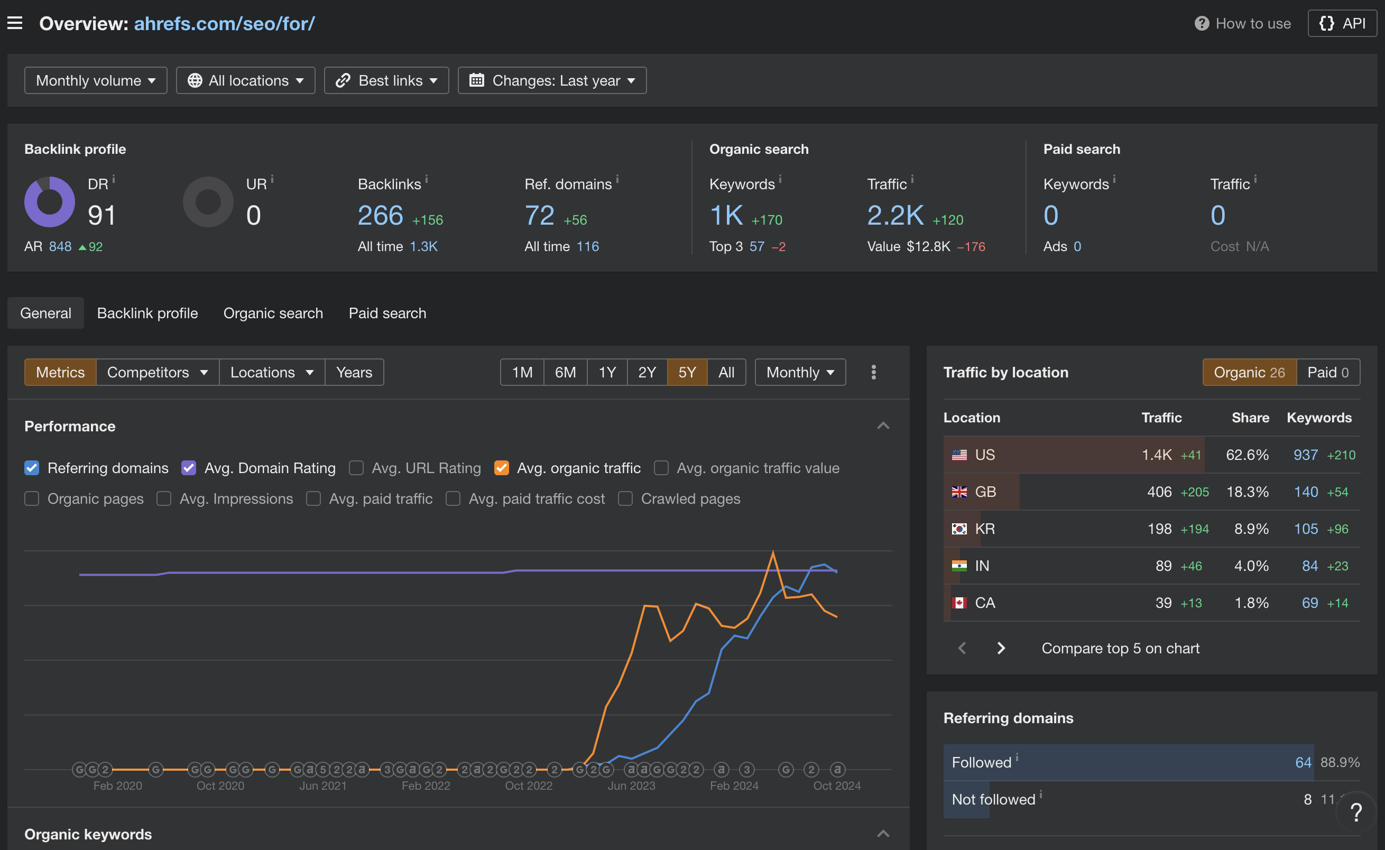Switch to Paid search tab
This screenshot has width=1385, height=850.
(387, 313)
